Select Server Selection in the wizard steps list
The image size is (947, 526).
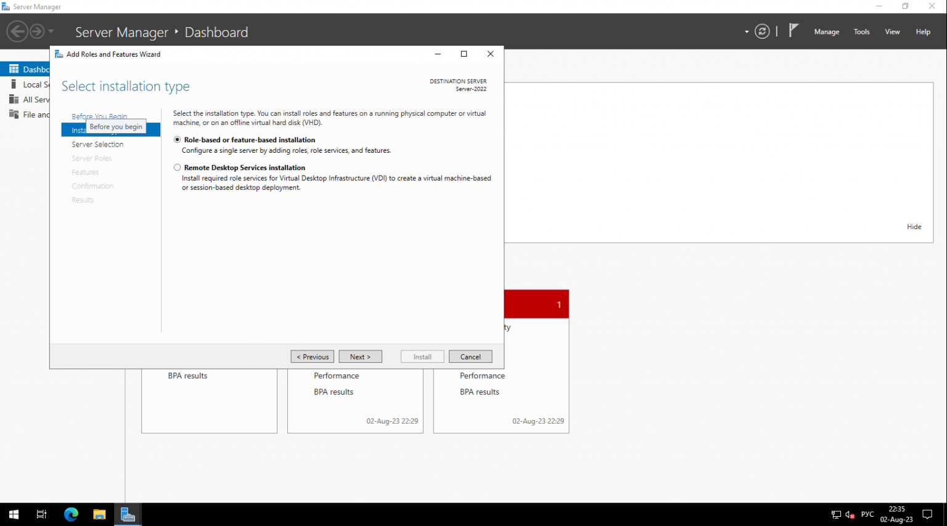[97, 144]
